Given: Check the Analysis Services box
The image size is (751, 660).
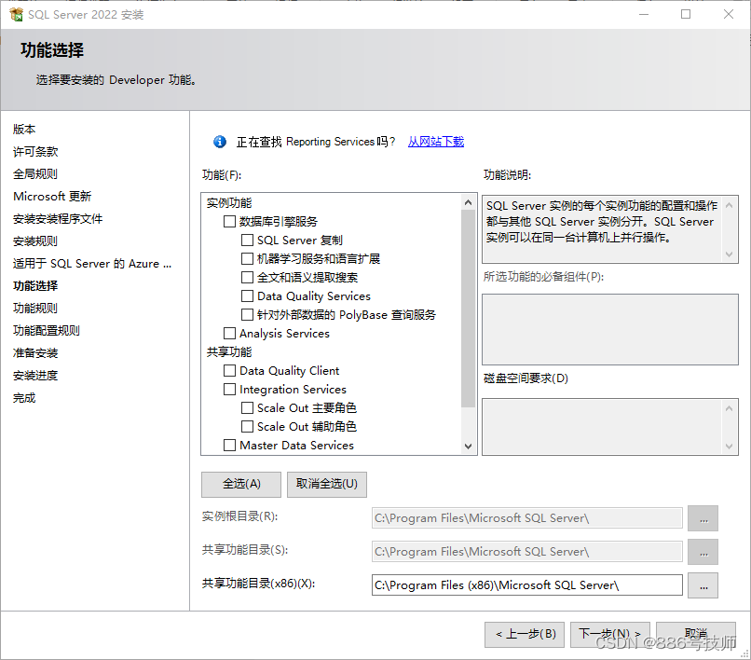Looking at the screenshot, I should coord(229,333).
